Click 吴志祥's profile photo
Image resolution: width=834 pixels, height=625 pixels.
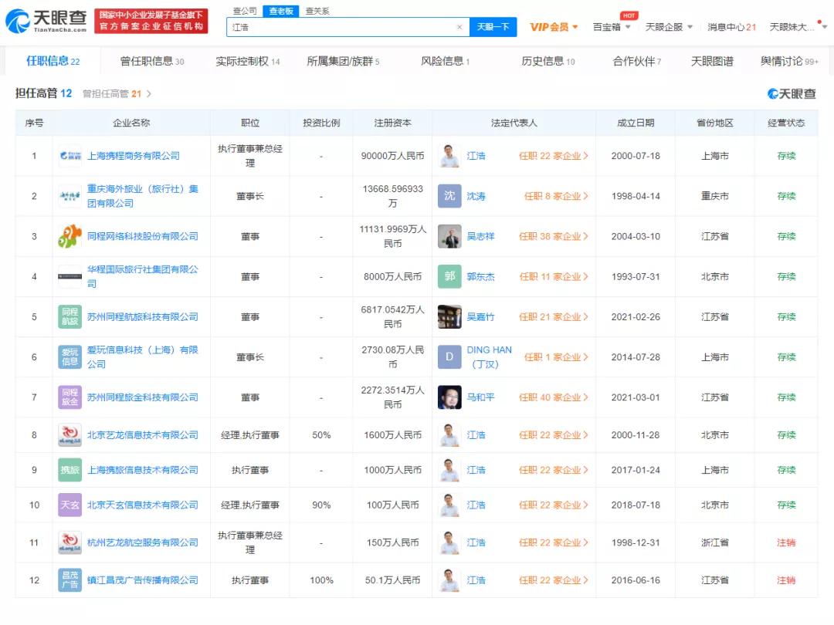click(x=449, y=236)
